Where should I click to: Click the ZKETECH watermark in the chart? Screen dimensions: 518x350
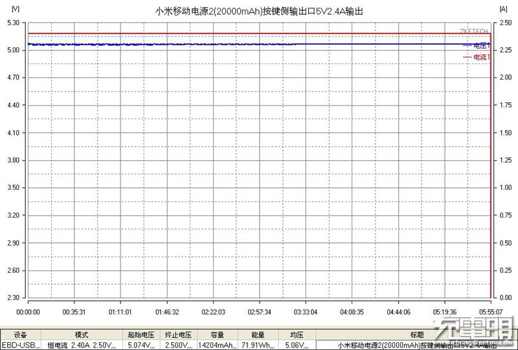click(x=473, y=30)
